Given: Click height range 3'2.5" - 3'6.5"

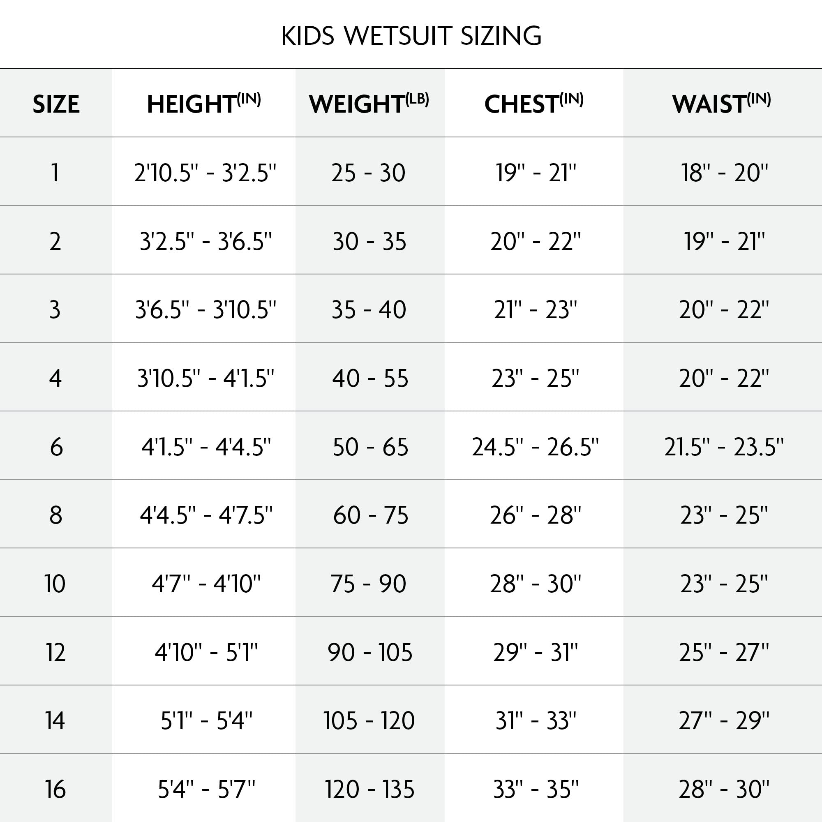Looking at the screenshot, I should pos(205,241).
